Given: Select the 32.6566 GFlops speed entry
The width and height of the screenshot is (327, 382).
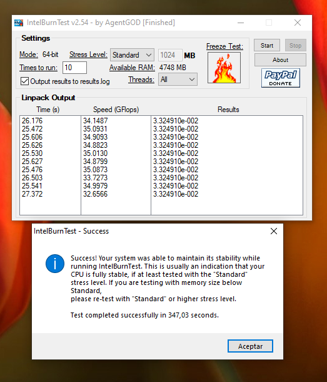Looking at the screenshot, I should click(95, 194).
